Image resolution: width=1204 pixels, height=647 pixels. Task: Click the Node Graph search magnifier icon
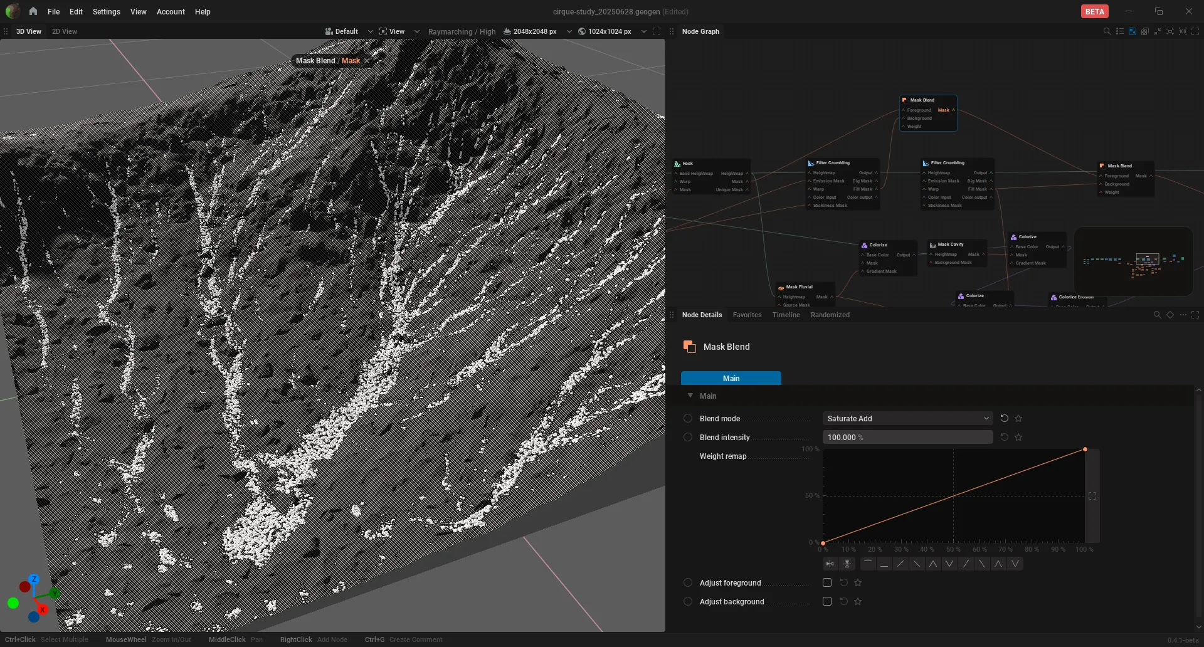1107,31
